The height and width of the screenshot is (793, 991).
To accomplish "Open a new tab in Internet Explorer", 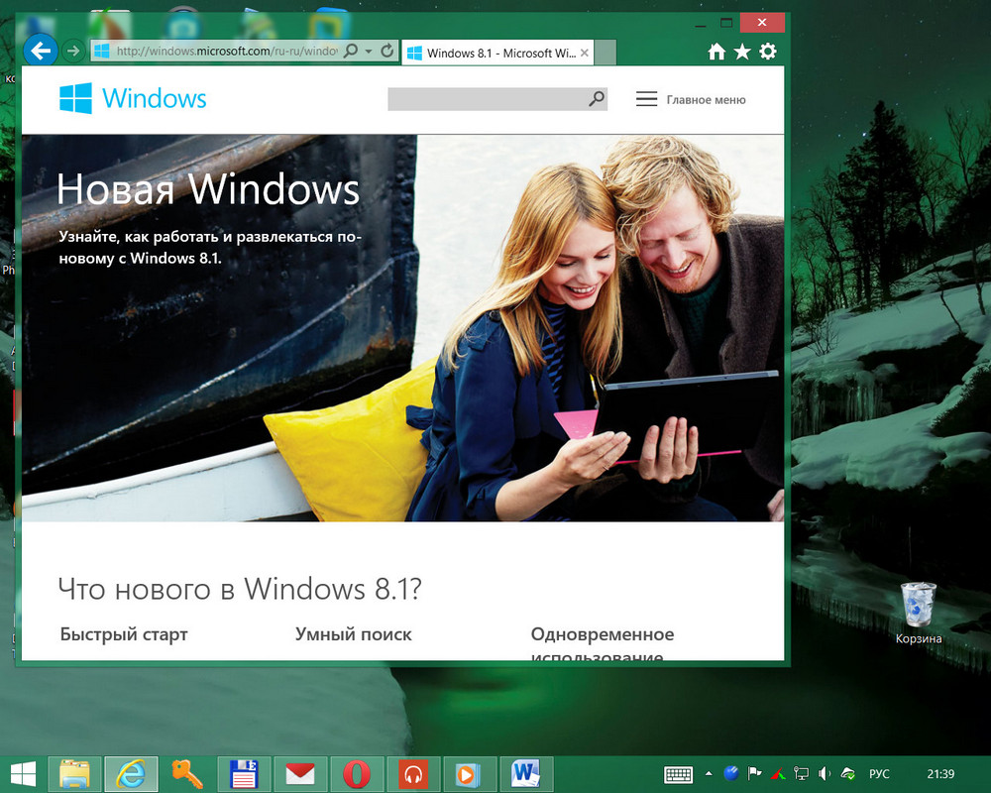I will (x=605, y=54).
